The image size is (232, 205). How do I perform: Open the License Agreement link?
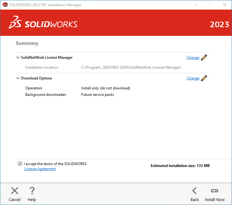(40, 169)
